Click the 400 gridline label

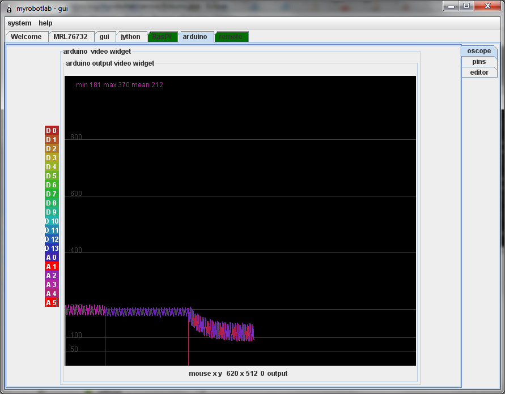coord(76,250)
